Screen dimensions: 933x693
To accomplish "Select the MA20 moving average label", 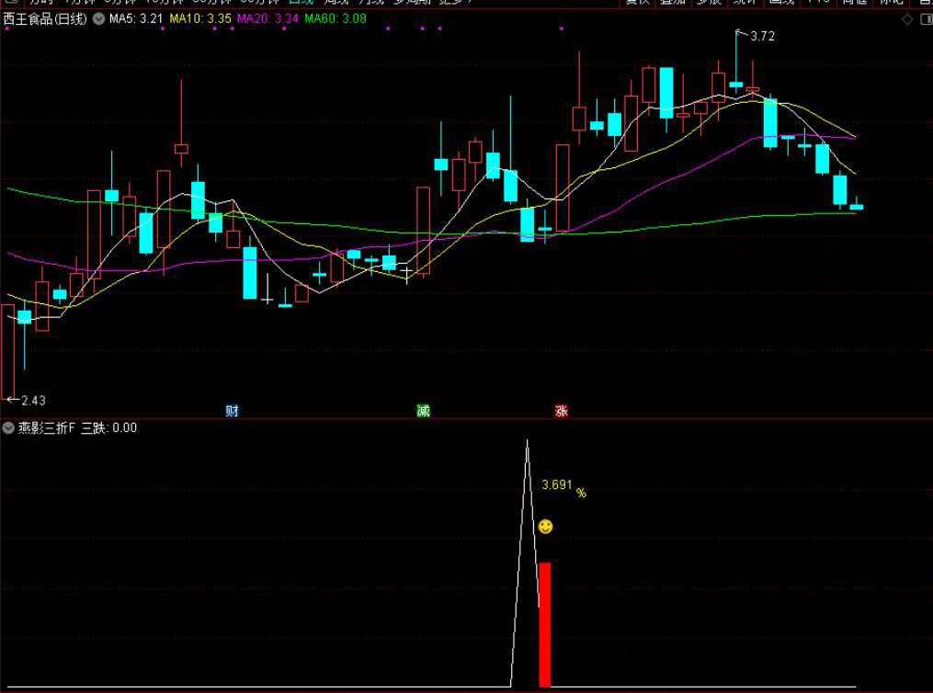I will point(267,18).
